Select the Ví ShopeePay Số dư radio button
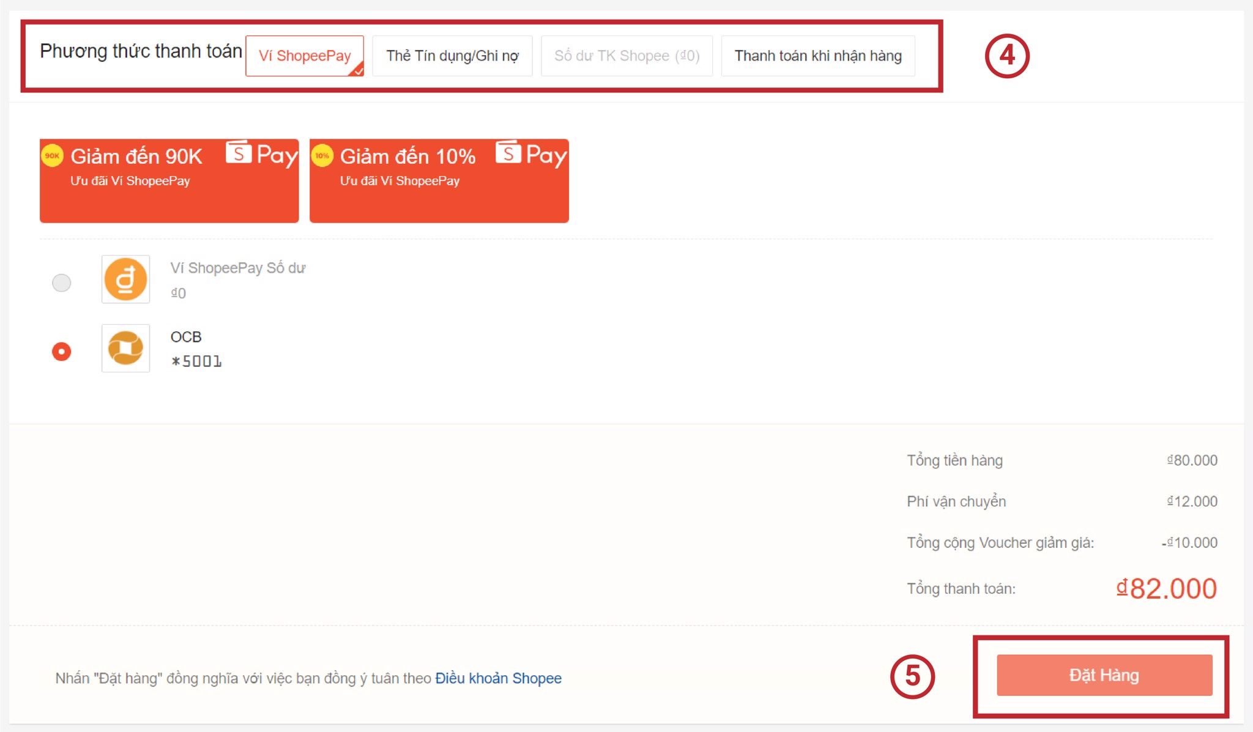This screenshot has height=732, width=1253. (x=61, y=283)
